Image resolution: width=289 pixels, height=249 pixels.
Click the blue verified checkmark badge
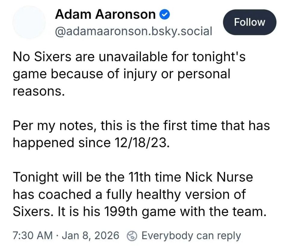(x=165, y=15)
